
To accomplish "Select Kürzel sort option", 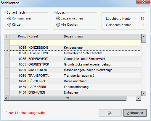I will (x=14, y=24).
